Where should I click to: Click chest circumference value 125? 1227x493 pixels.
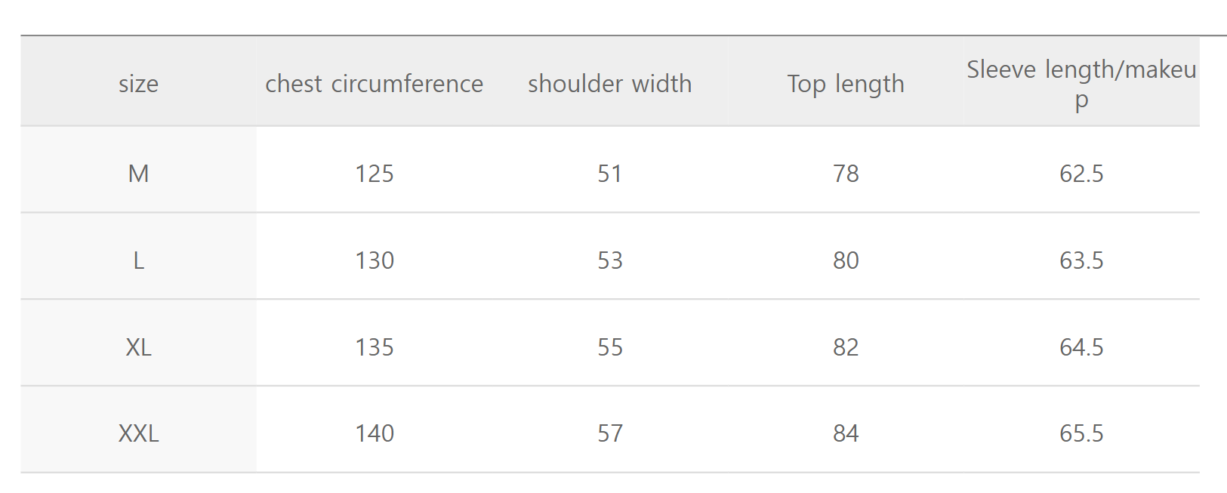pos(375,174)
